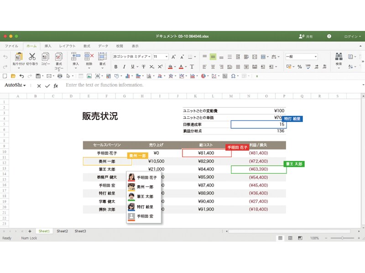This screenshot has width=365, height=273.
Task: Apply superscript formatting
Action: (160, 67)
